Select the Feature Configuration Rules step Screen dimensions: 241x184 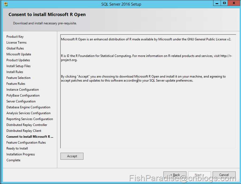(x=26, y=143)
